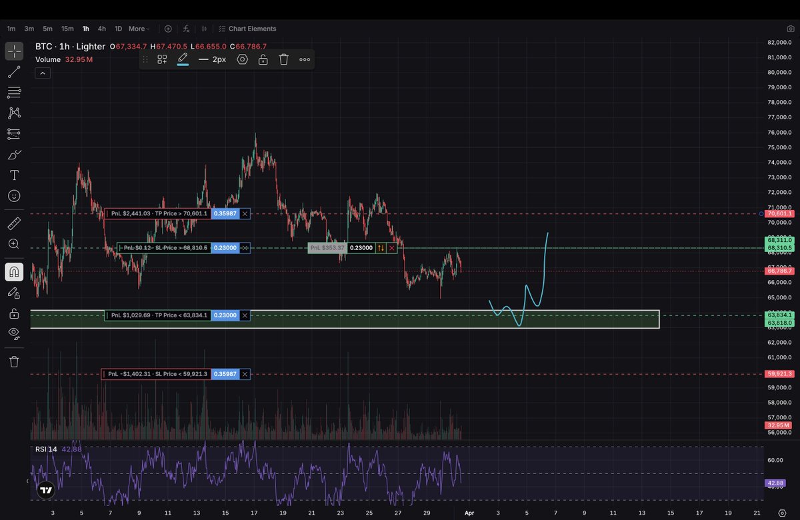The width and height of the screenshot is (800, 520).
Task: Delete selected drawing via floating toolbar trash
Action: [283, 59]
